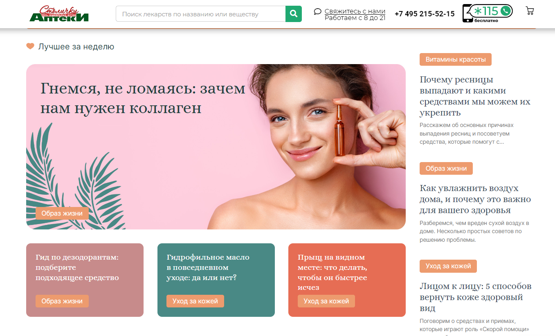Select the sidebar Образ жизни category tag
This screenshot has width=555, height=336.
(446, 168)
